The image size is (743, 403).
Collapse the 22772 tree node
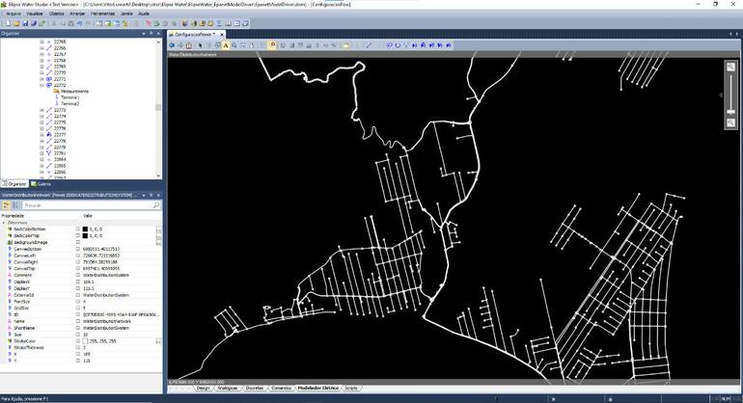41,85
